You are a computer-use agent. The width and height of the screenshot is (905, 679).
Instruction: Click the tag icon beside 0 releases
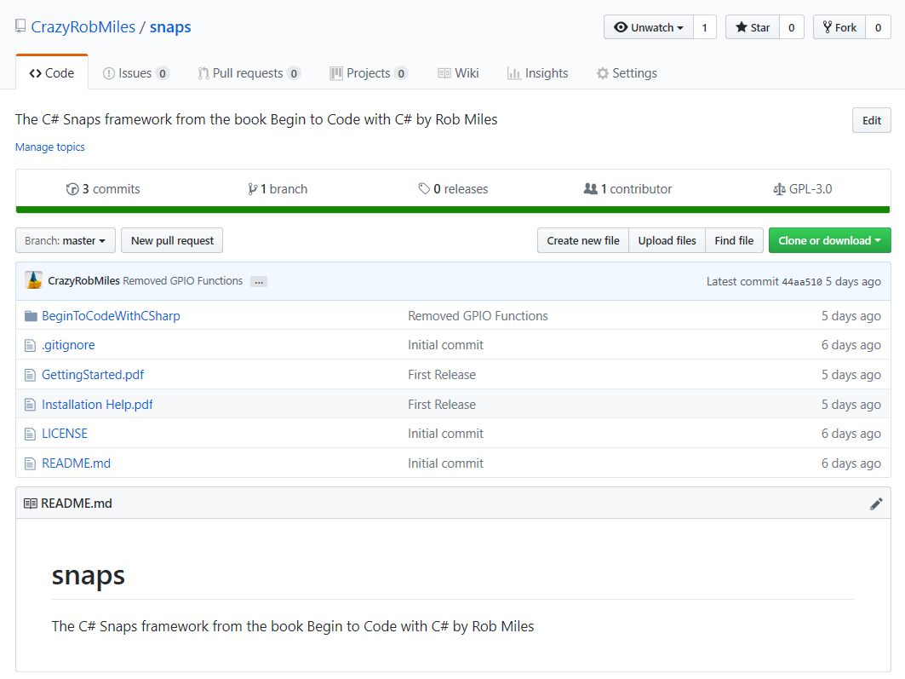tap(424, 189)
